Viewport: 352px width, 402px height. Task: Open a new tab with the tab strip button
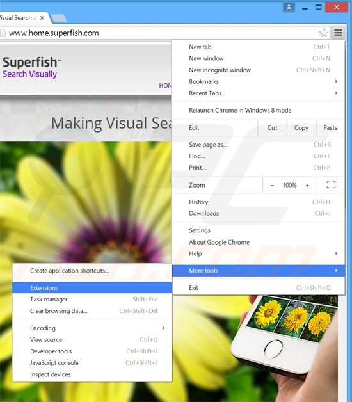[58, 18]
